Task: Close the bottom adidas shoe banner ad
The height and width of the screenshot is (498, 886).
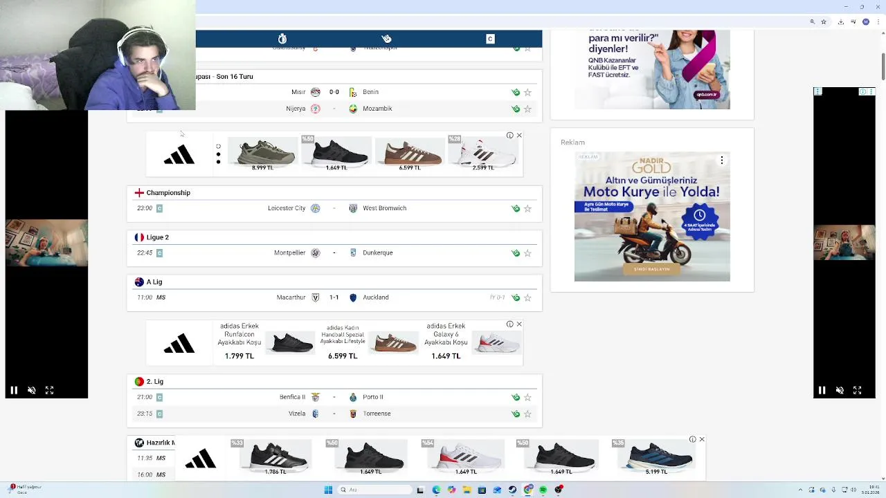Action: (x=702, y=440)
